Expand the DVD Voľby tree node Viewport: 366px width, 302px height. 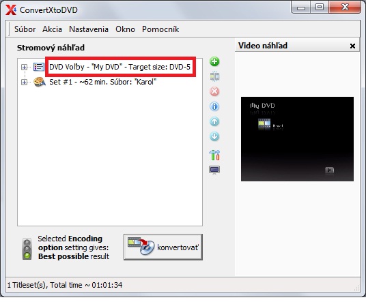(x=24, y=67)
